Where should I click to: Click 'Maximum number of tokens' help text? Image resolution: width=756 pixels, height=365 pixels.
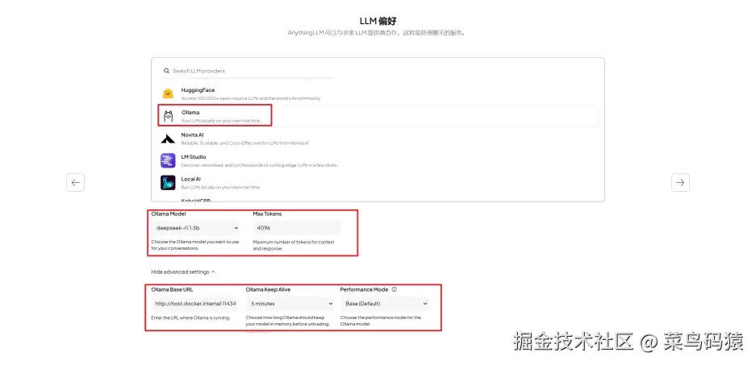(294, 245)
